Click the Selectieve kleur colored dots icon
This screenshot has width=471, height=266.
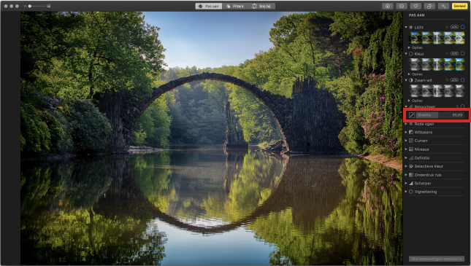[411, 166]
